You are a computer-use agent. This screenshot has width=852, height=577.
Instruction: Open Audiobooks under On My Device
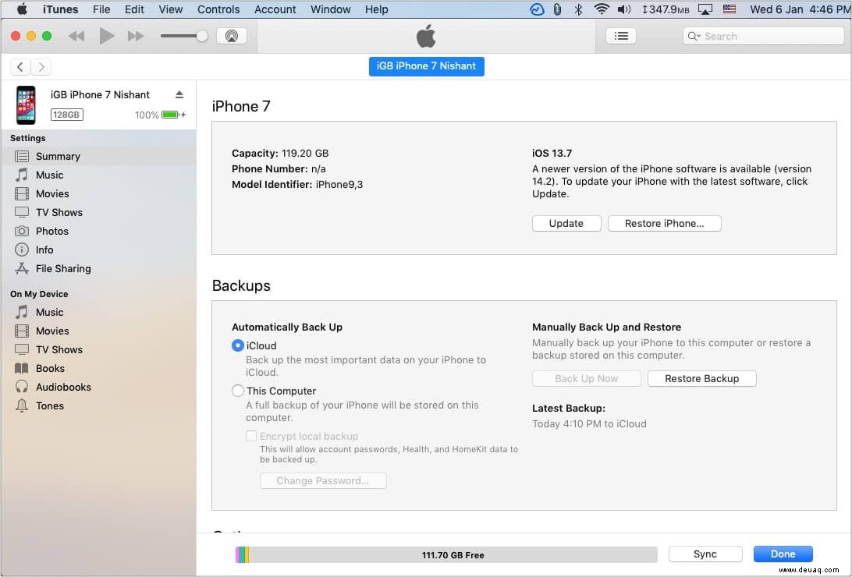click(x=98, y=387)
